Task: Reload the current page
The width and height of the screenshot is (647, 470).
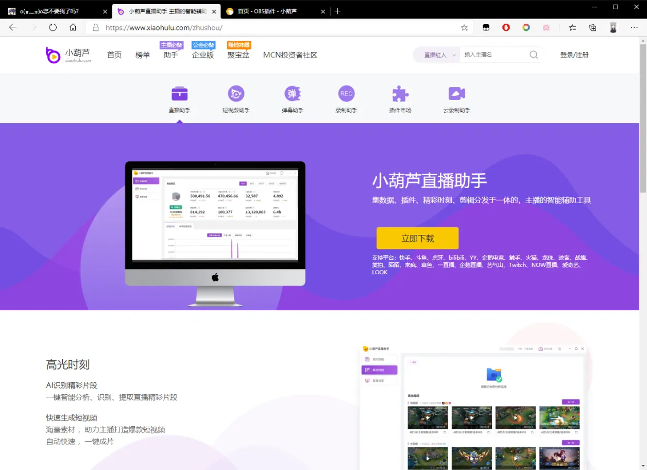Action: [53, 28]
